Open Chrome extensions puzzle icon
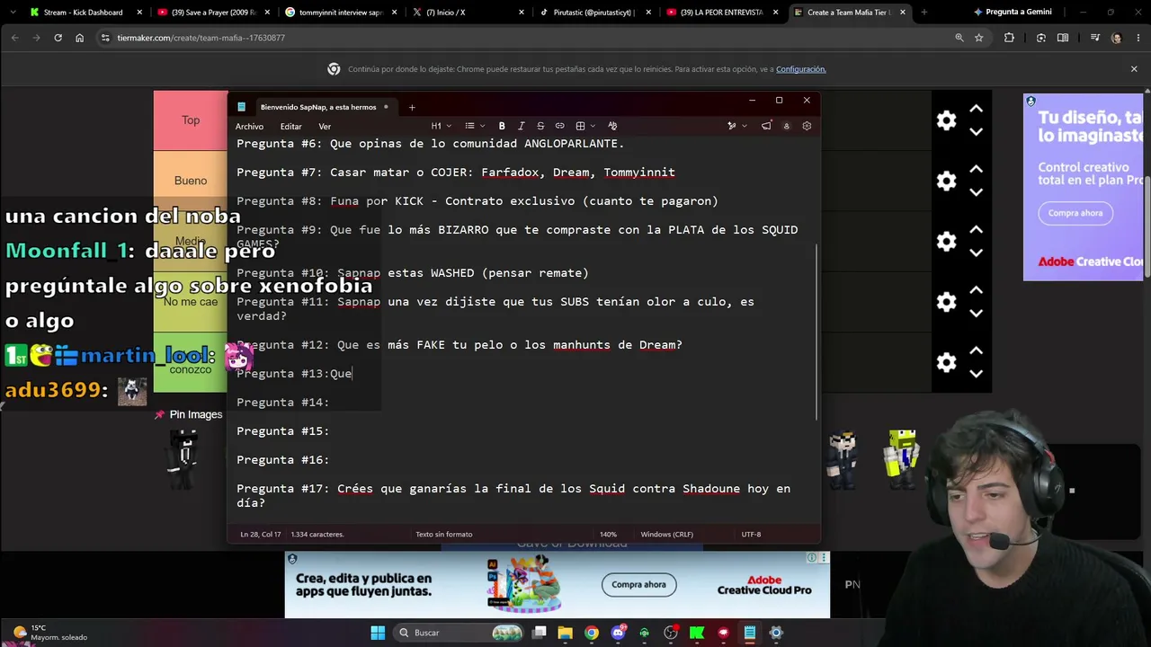This screenshot has width=1151, height=647. pos(1009,38)
